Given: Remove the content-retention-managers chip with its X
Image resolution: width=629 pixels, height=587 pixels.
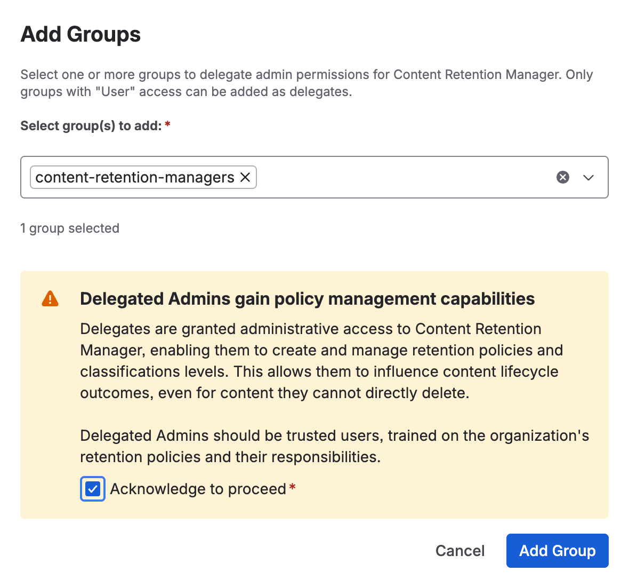Looking at the screenshot, I should (245, 177).
